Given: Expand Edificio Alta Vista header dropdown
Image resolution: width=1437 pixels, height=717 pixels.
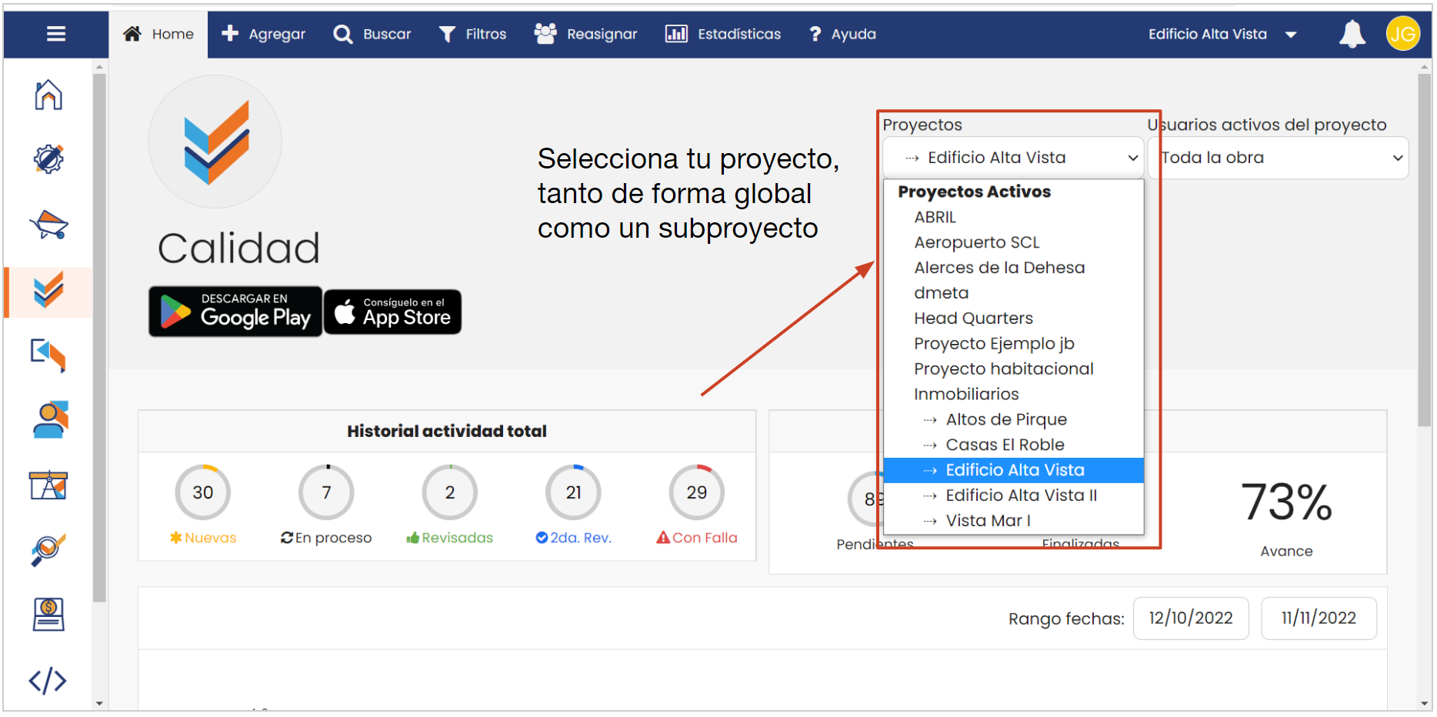Looking at the screenshot, I should coord(1222,34).
